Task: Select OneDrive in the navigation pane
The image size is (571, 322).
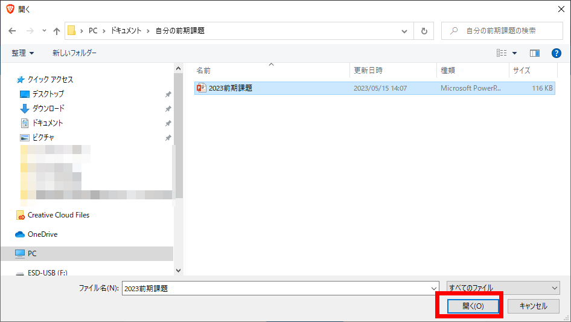Action: [x=42, y=234]
